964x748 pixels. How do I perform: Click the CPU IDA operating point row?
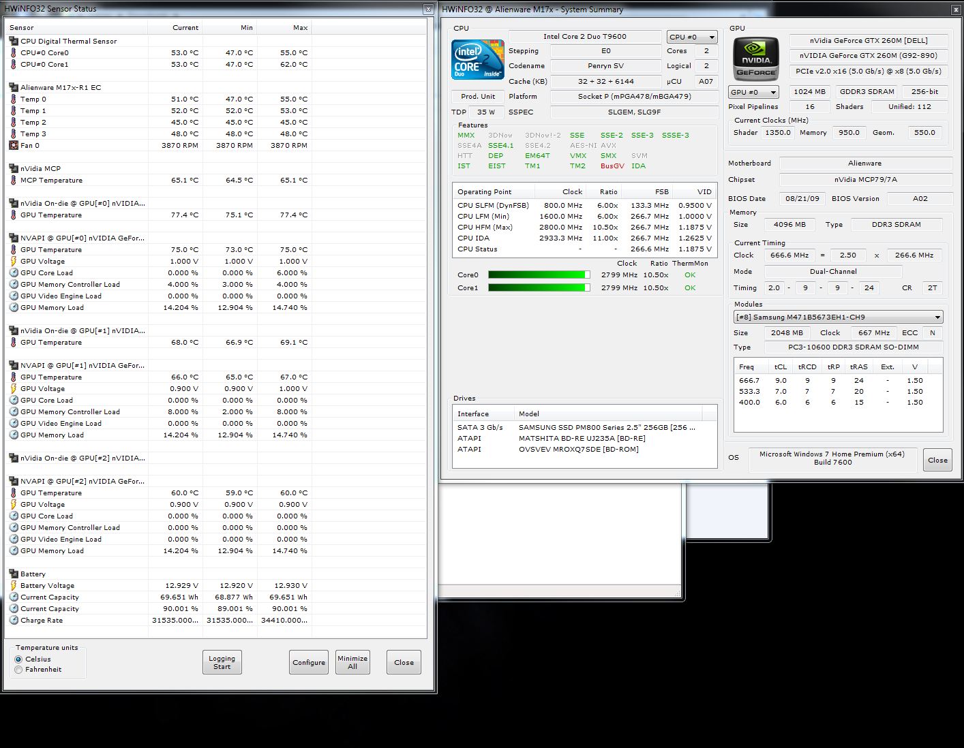point(584,238)
